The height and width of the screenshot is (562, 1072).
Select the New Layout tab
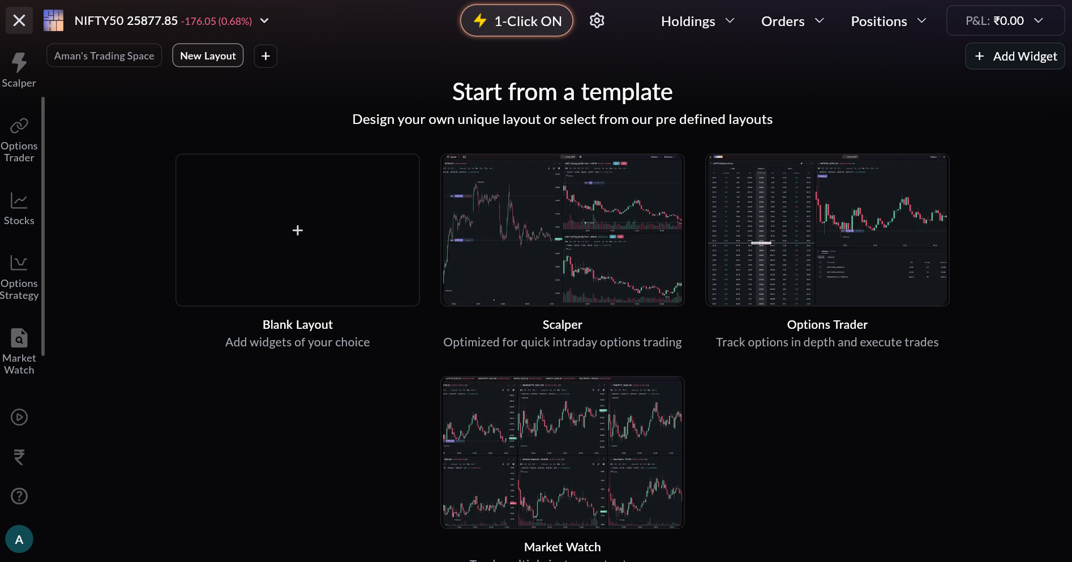pos(208,55)
